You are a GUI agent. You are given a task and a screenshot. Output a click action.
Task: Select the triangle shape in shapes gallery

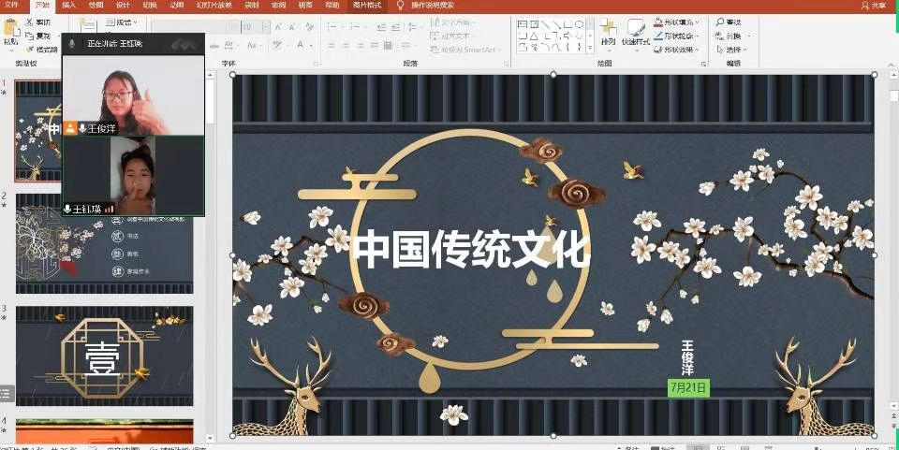click(534, 36)
